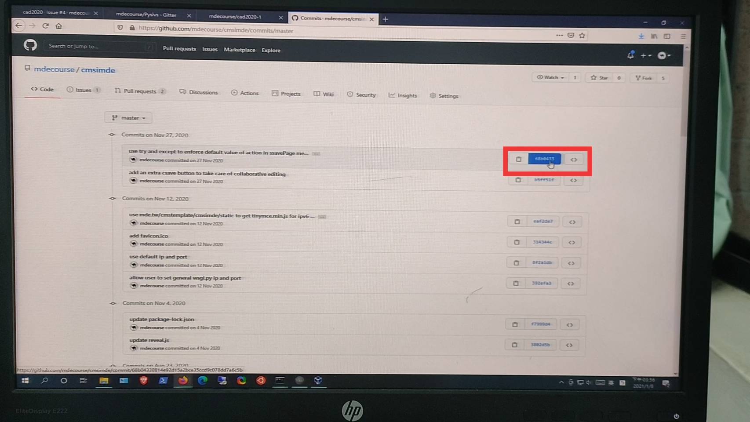Open 'update reveal.js' commit message
Image resolution: width=750 pixels, height=422 pixels.
(149, 340)
